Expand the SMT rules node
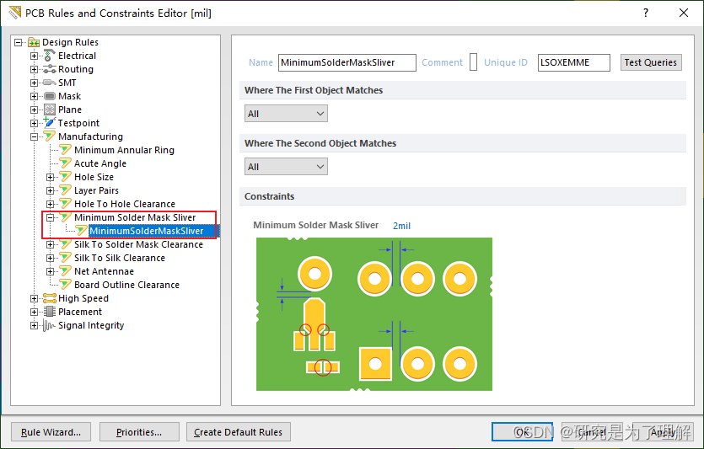This screenshot has height=449, width=704. tap(34, 83)
